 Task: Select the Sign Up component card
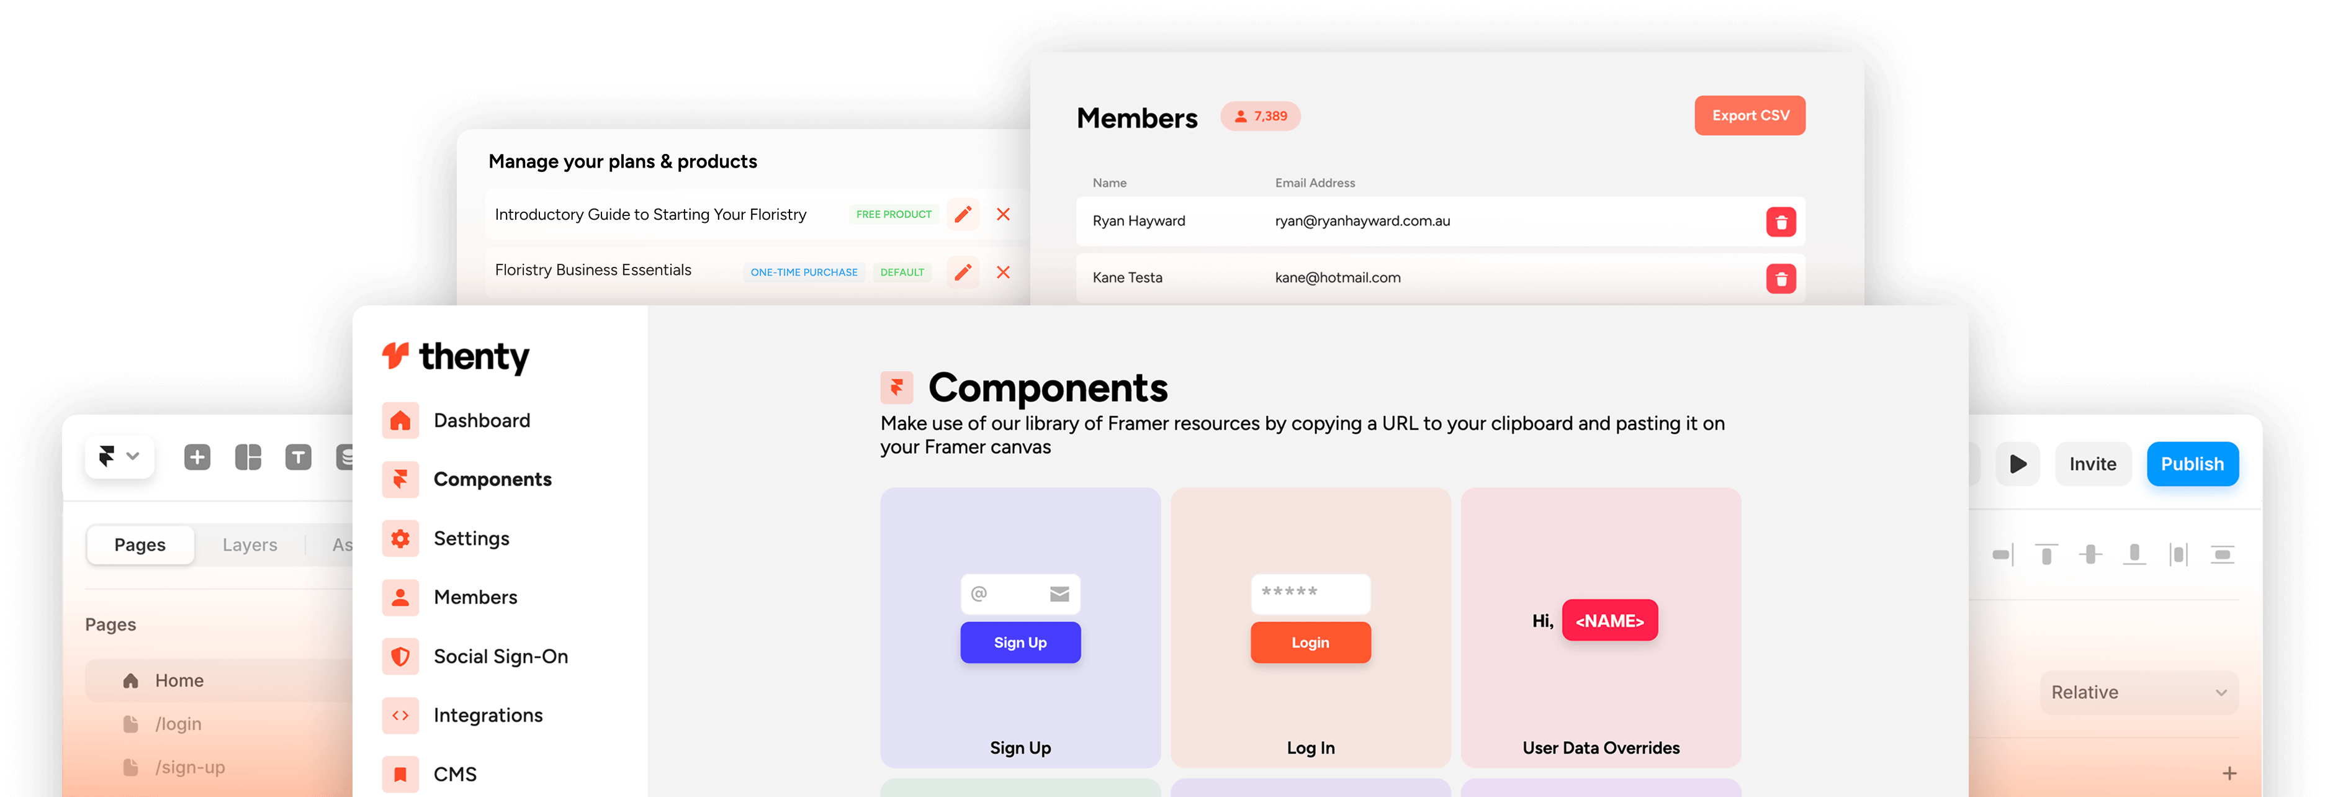pos(1020,628)
